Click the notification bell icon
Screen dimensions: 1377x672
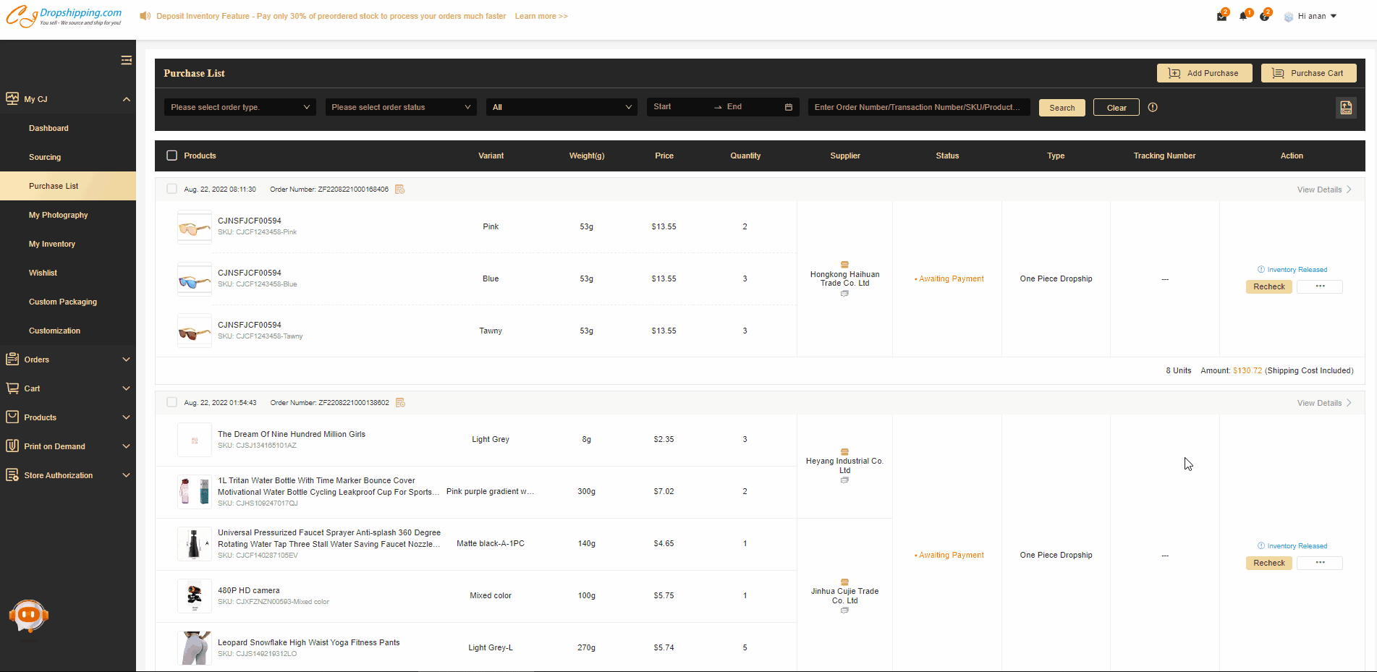click(x=1243, y=16)
